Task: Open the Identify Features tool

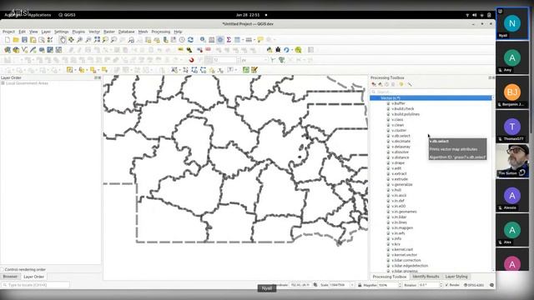Action: (x=203, y=40)
